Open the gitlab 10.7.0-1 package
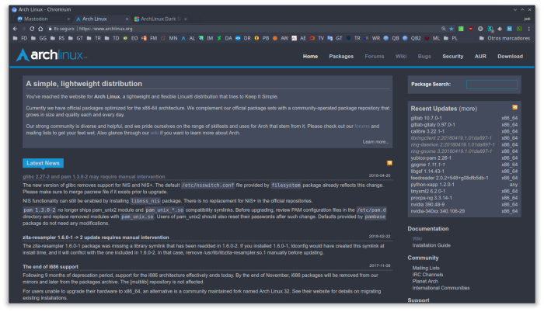Screen dimensions: 544x312 (426, 118)
